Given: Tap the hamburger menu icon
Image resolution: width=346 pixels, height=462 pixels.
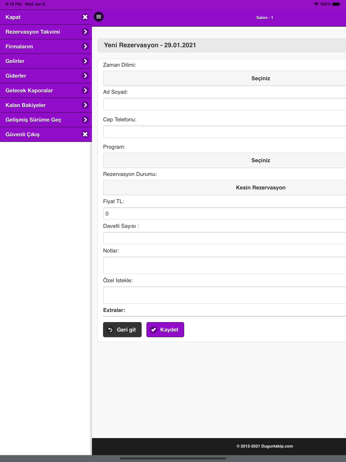Looking at the screenshot, I should pyautogui.click(x=99, y=17).
